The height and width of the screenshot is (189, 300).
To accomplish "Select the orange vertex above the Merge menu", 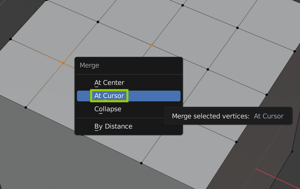I will (x=152, y=45).
